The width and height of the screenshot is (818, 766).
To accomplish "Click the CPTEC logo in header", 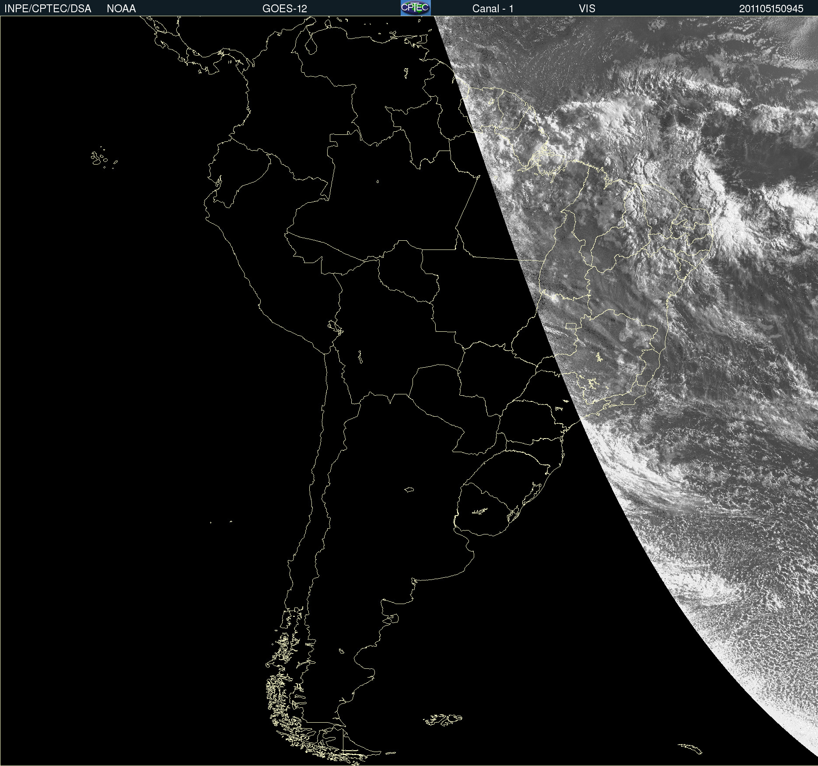I will (416, 8).
